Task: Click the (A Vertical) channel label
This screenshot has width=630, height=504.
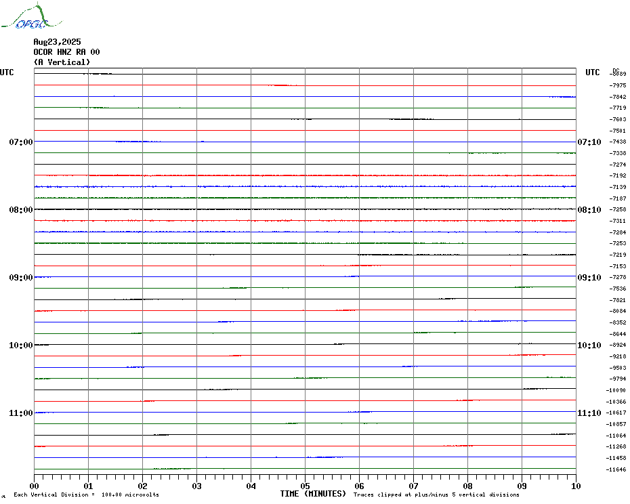Action: point(62,62)
